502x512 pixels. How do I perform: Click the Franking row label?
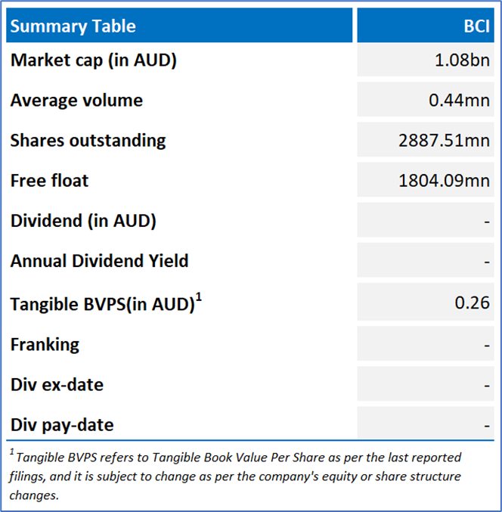pos(45,345)
